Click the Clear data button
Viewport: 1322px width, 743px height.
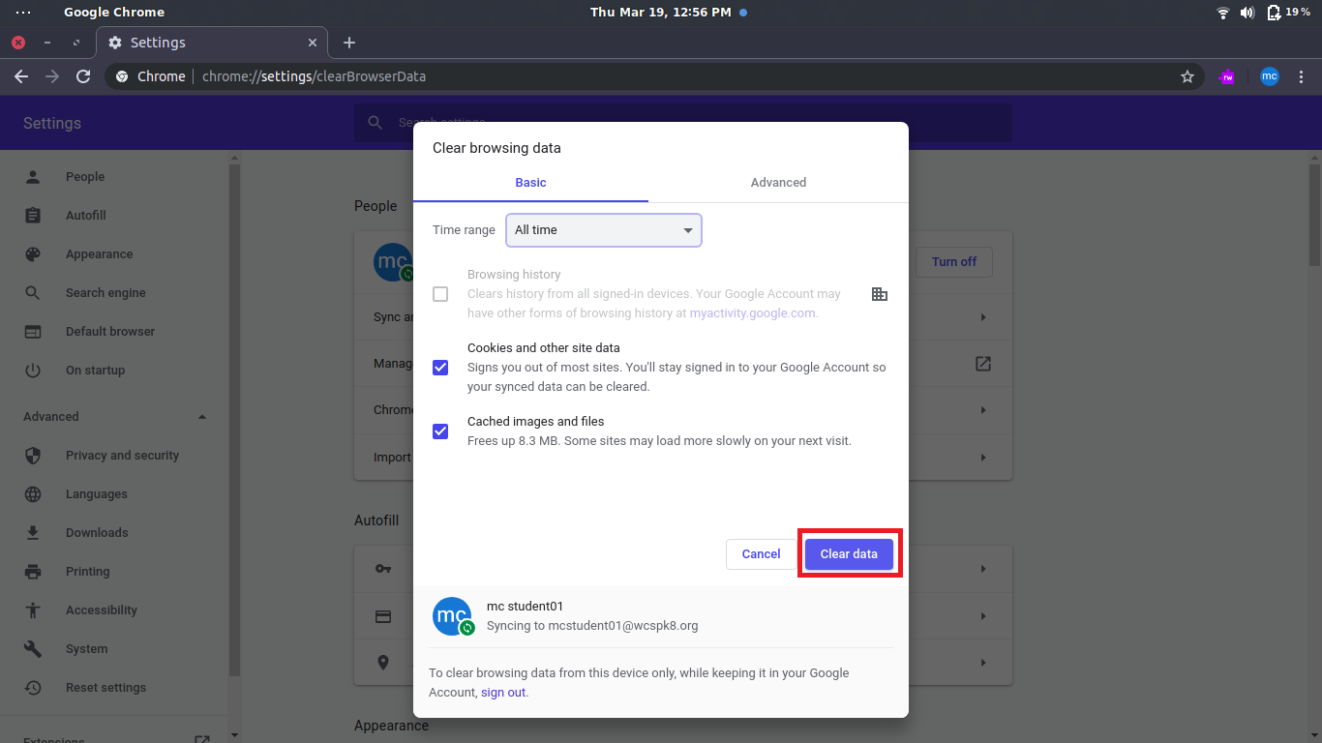point(849,554)
